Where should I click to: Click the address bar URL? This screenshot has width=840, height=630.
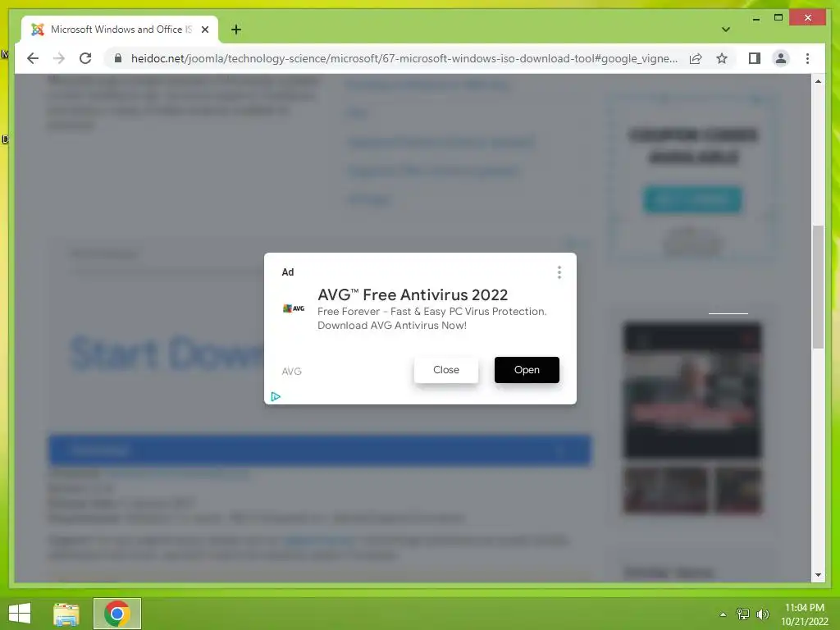(x=404, y=58)
